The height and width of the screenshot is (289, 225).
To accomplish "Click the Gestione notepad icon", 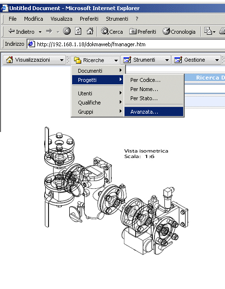I will tap(178, 60).
